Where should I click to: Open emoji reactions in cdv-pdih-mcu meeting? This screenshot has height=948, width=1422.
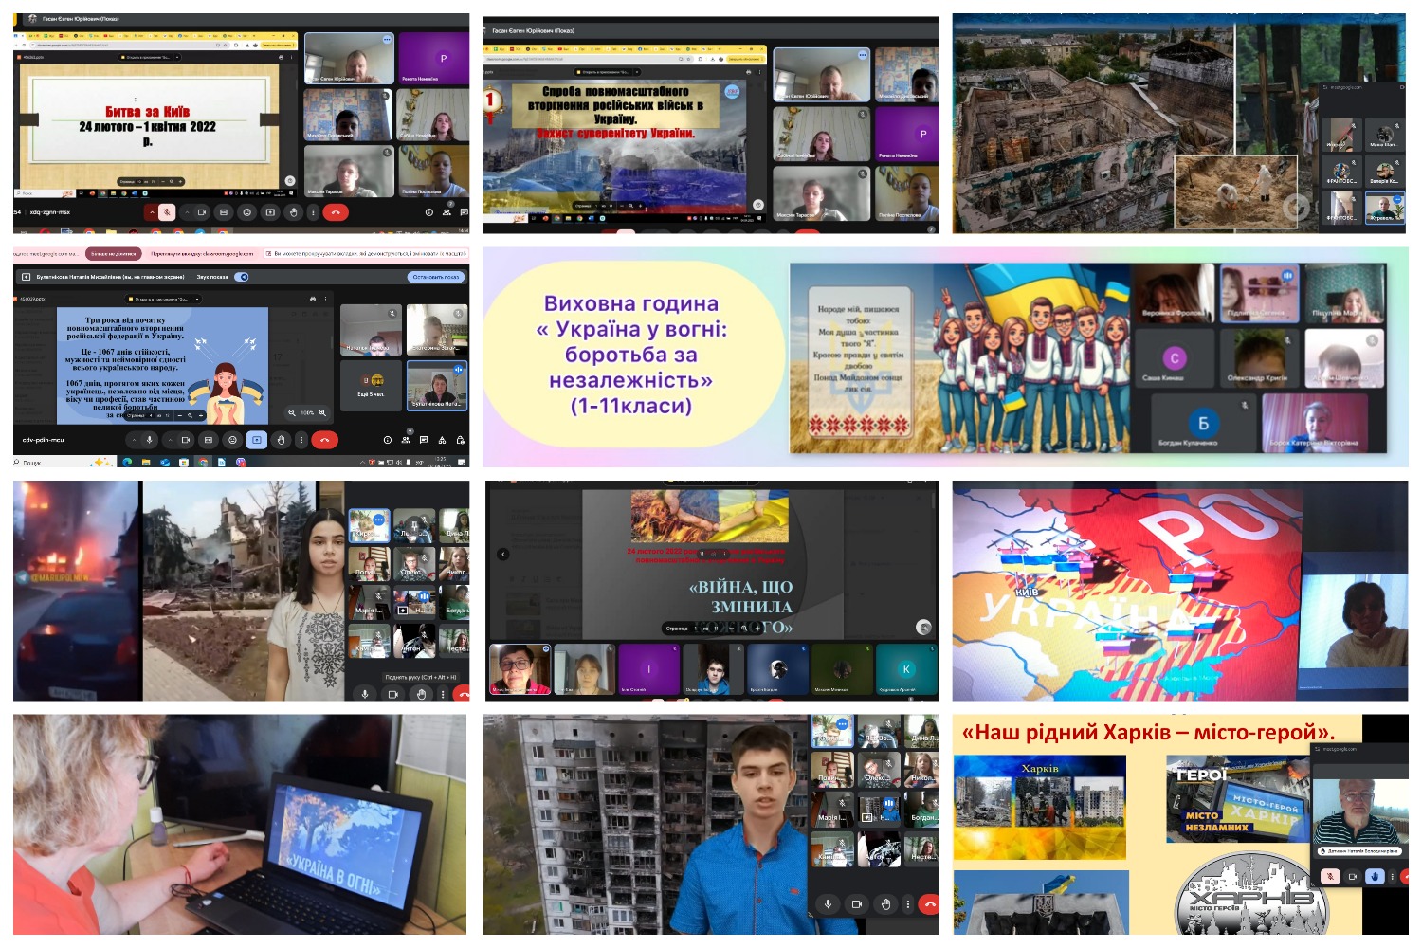pos(232,440)
